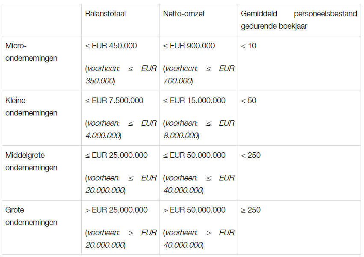Select the Micro-ondernemingen row label
Viewport: 364px width, 257px height.
coord(31,52)
